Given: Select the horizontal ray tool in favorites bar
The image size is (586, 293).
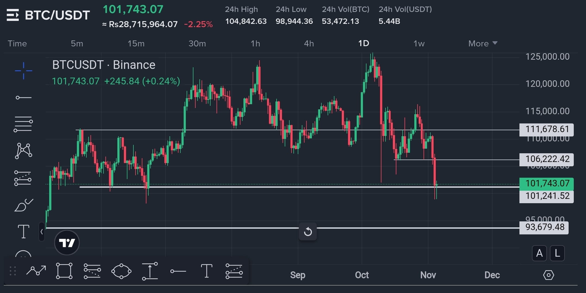Looking at the screenshot, I should (x=178, y=271).
